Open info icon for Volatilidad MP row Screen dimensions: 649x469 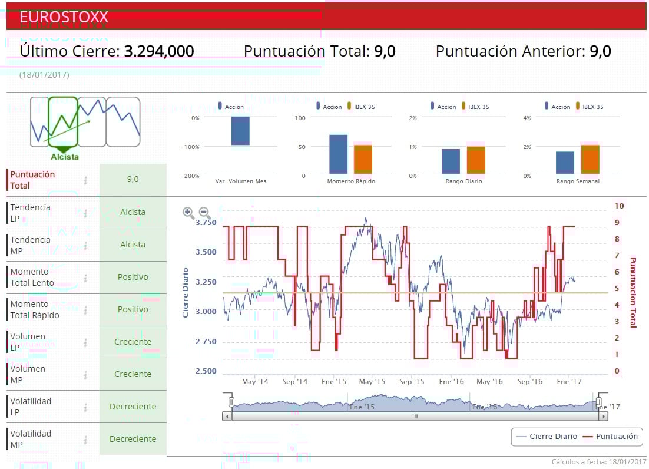click(85, 440)
